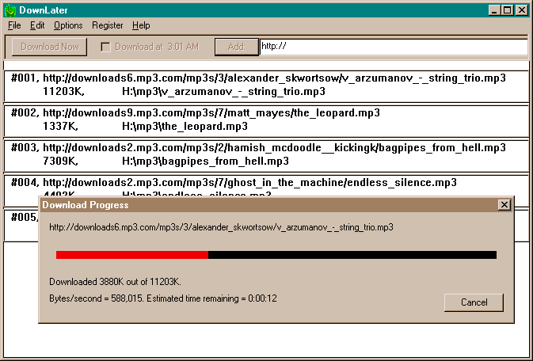Open the Register menu
Viewport: 533px width, 361px height.
click(x=108, y=25)
